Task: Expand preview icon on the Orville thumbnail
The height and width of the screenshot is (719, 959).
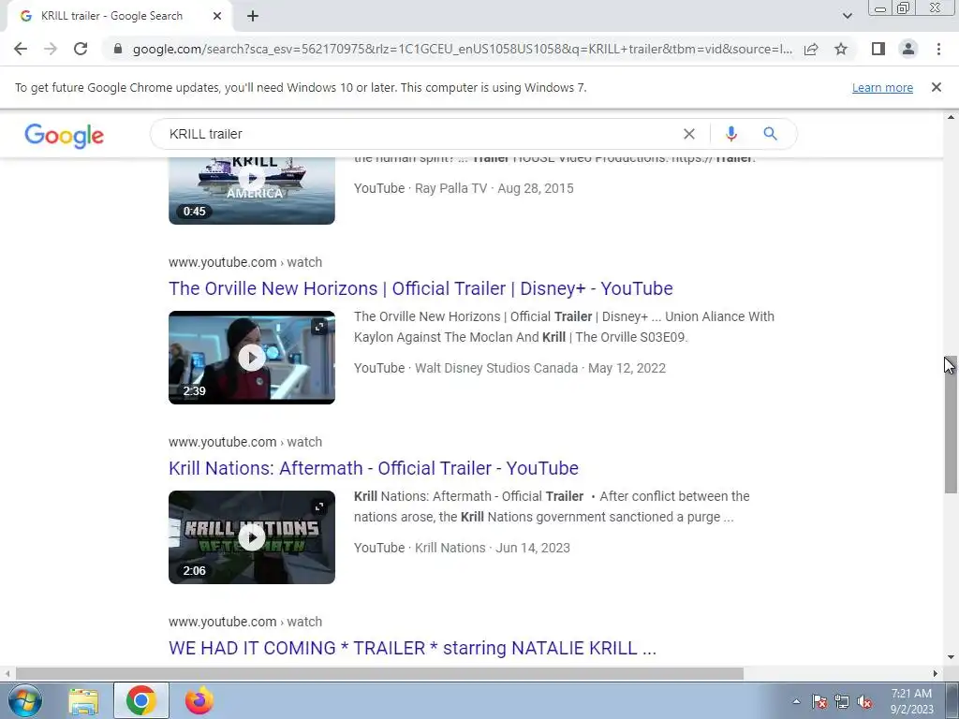Action: pyautogui.click(x=319, y=327)
